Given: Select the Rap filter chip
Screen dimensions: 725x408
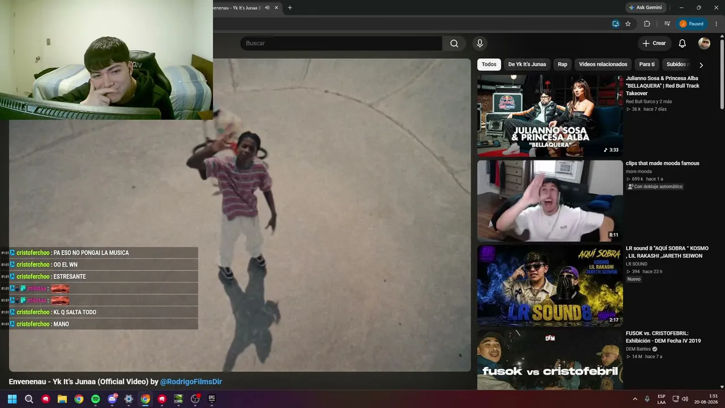Looking at the screenshot, I should pos(562,65).
